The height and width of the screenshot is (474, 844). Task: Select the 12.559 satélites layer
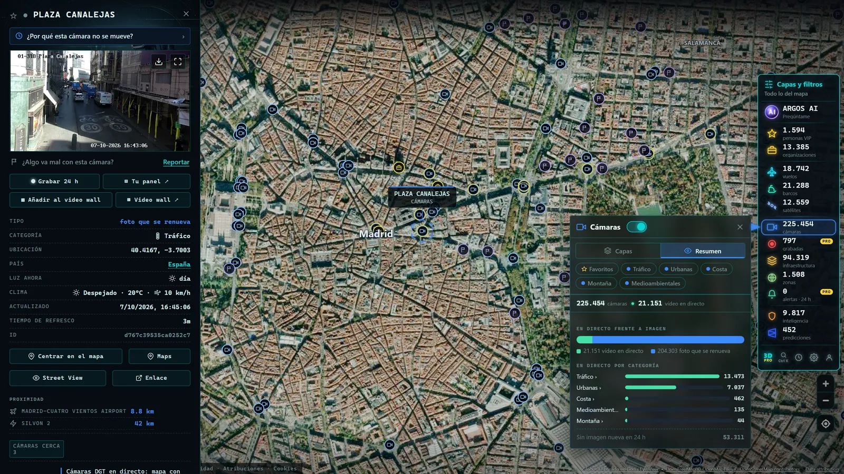point(799,205)
